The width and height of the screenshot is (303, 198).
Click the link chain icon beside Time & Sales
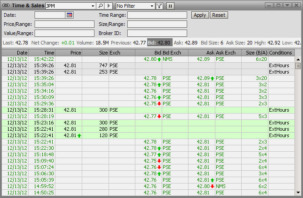[x=6, y=5]
